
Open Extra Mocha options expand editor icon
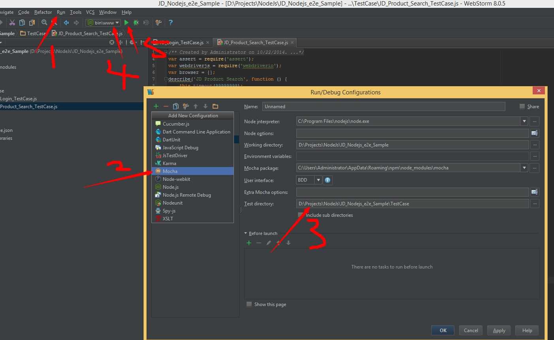point(535,192)
